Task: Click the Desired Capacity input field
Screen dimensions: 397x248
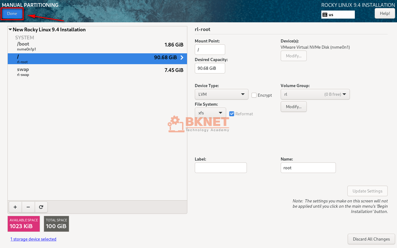Action: (210, 68)
